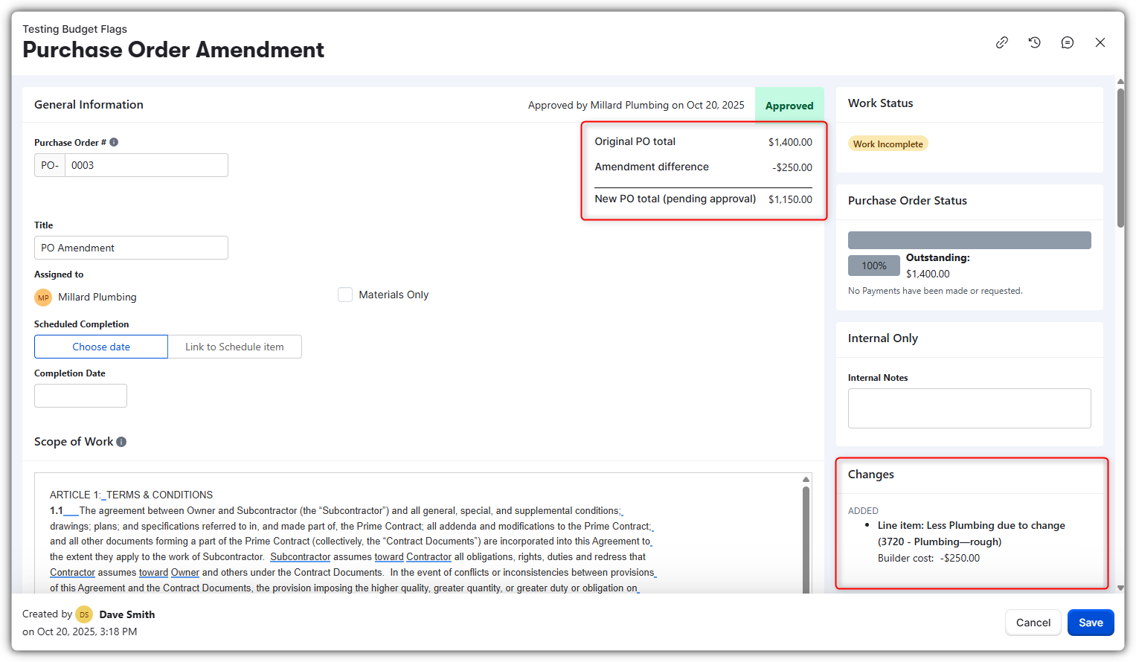The image size is (1136, 662).
Task: Switch to Link to Schedule item
Action: point(234,347)
